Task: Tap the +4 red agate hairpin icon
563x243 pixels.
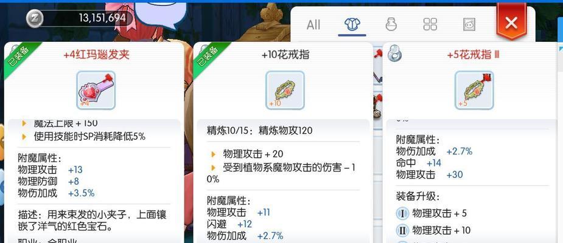Action: tap(96, 90)
